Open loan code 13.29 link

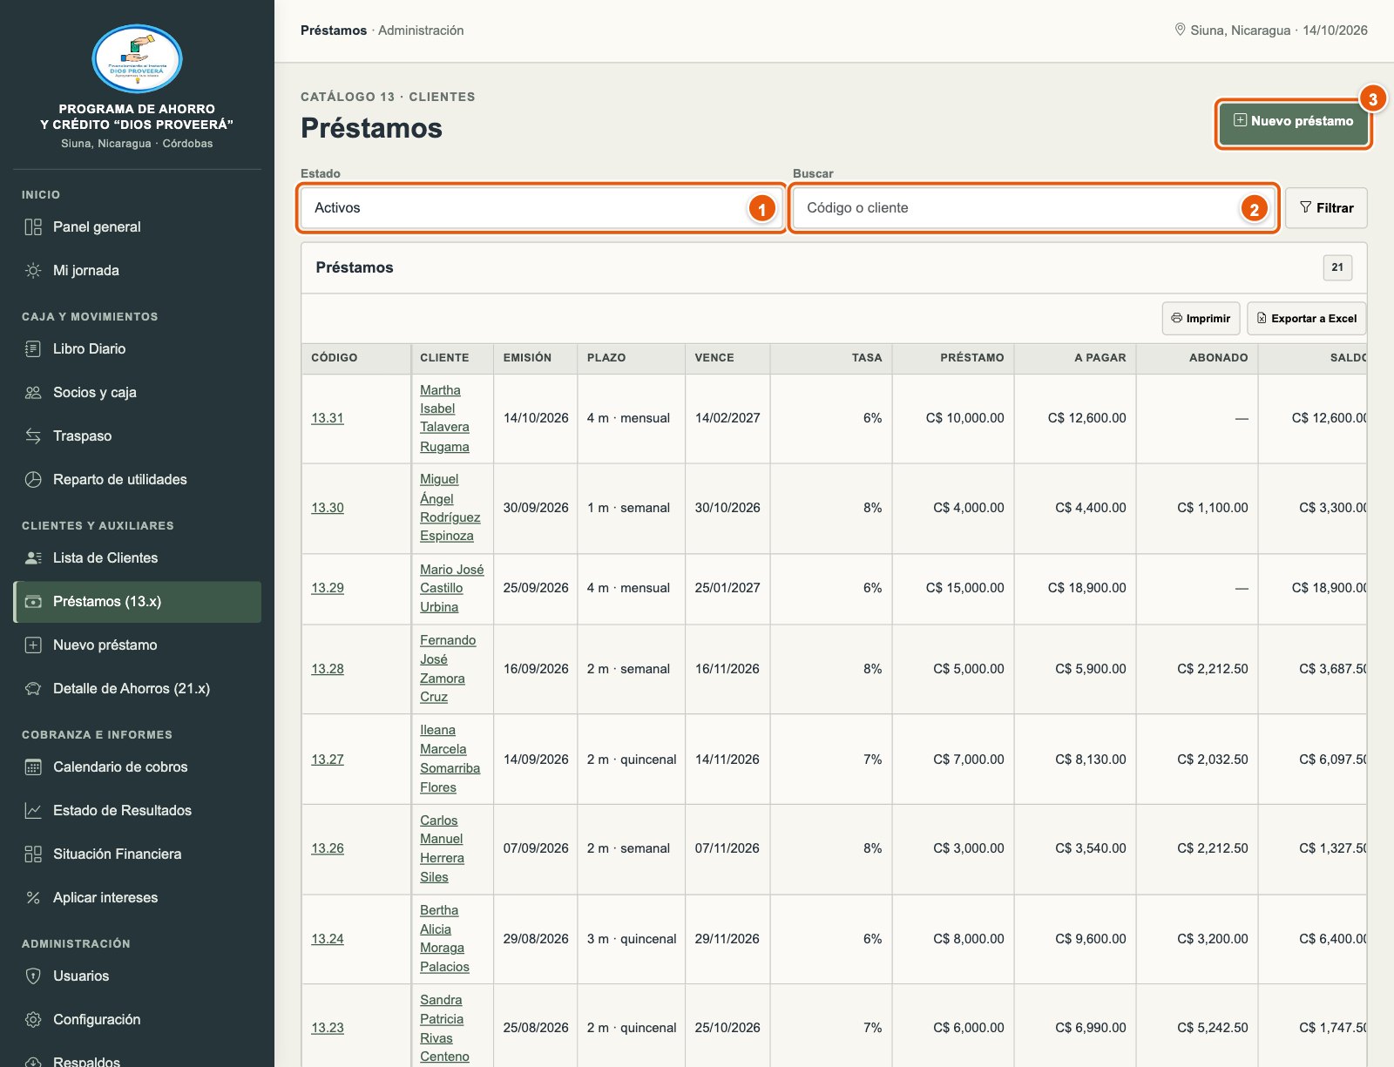tap(328, 588)
